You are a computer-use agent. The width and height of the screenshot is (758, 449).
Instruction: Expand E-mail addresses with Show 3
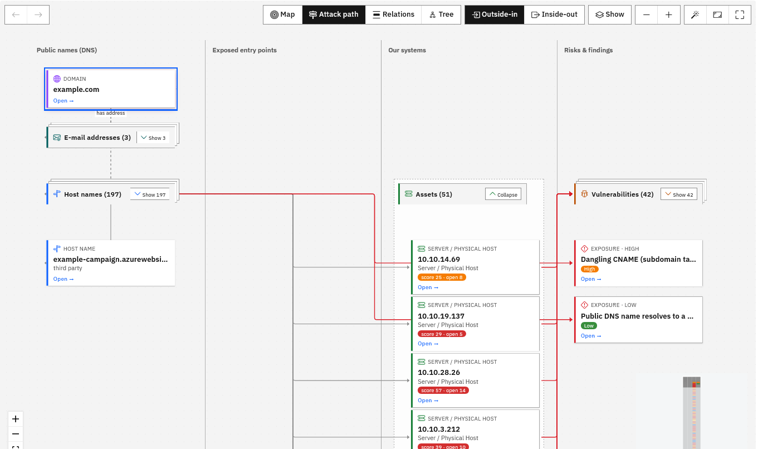(153, 138)
